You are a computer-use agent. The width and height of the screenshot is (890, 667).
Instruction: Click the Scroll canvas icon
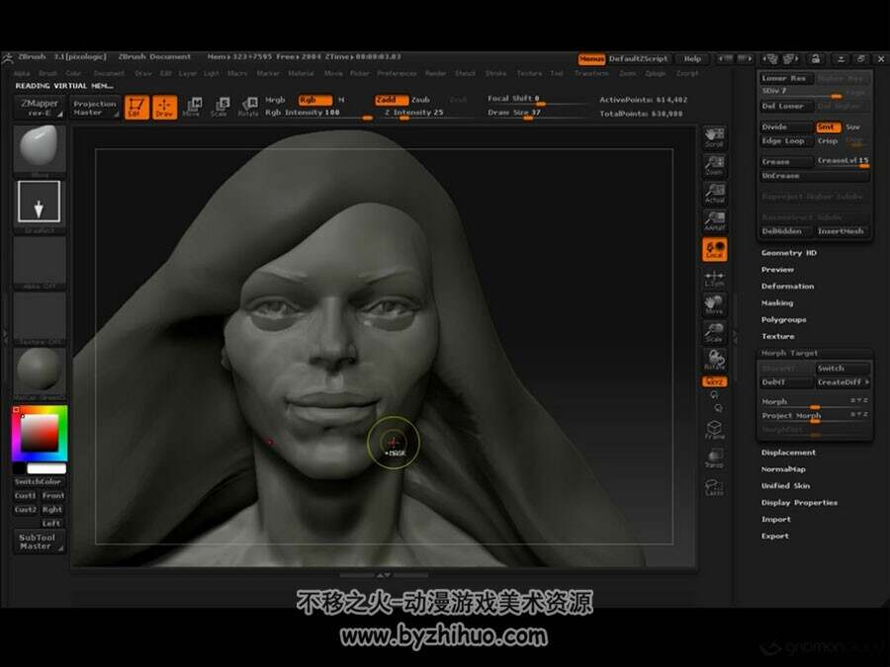click(x=714, y=137)
